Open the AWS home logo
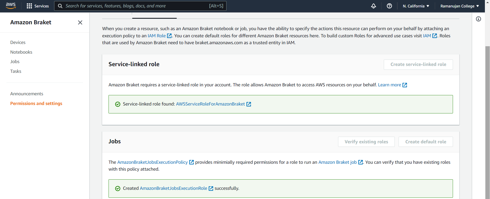Image resolution: width=490 pixels, height=199 pixels. 11,6
